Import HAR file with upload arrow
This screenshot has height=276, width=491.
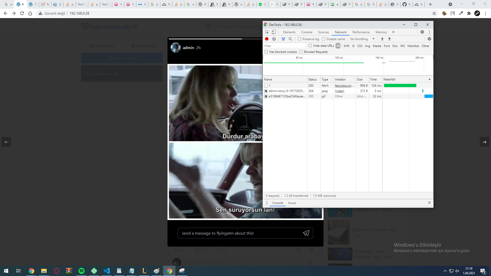[x=382, y=39]
